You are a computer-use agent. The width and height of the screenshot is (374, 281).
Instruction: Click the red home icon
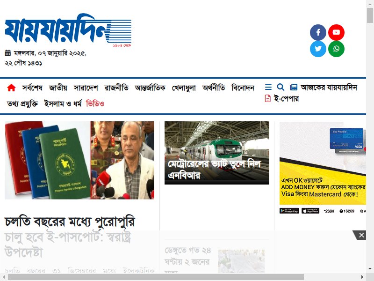11,88
